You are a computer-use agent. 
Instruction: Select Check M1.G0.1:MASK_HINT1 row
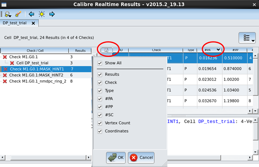pyautogui.click(x=46, y=69)
